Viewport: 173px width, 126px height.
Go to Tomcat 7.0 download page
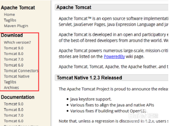tap(14, 59)
